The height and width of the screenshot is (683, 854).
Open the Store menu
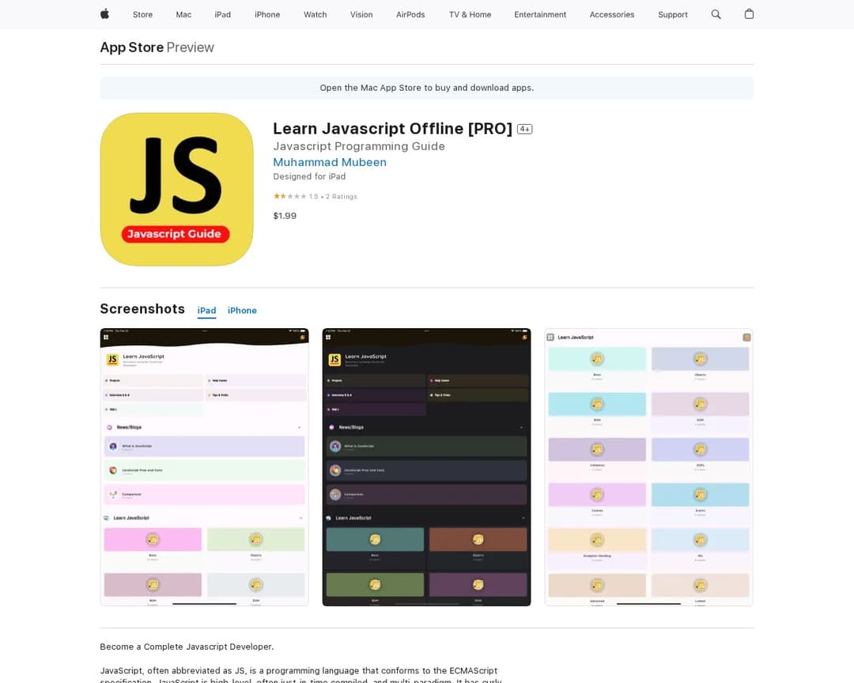point(142,15)
